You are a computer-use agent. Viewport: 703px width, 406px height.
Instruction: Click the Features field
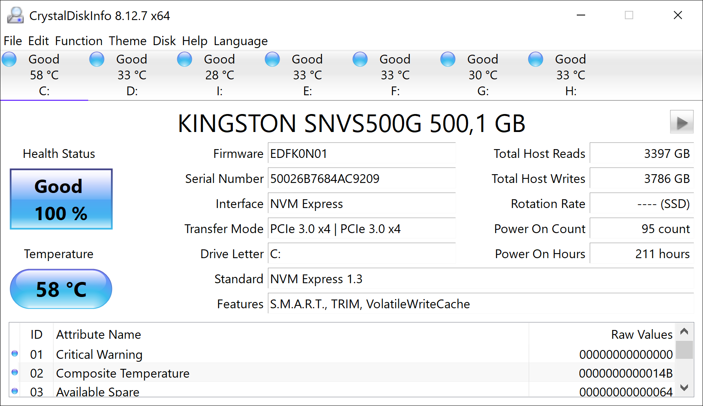click(x=481, y=304)
